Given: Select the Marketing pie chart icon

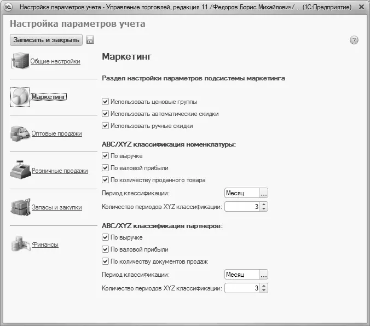Looking at the screenshot, I should 20,97.
